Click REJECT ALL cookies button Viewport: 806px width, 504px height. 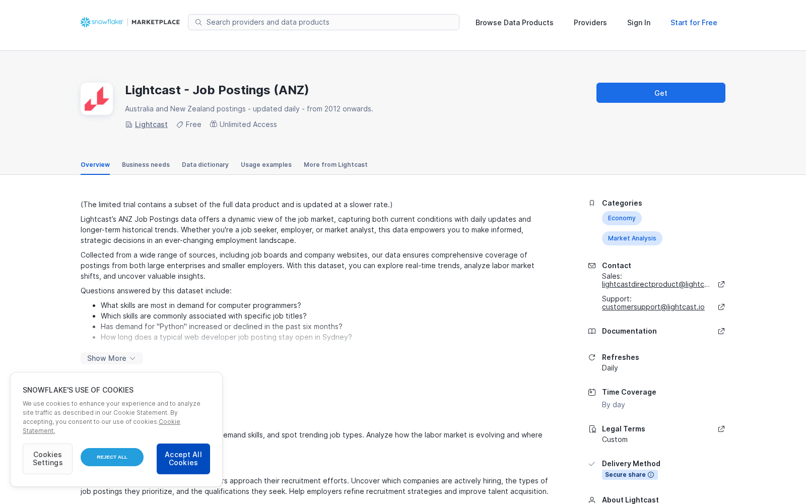pyautogui.click(x=112, y=457)
